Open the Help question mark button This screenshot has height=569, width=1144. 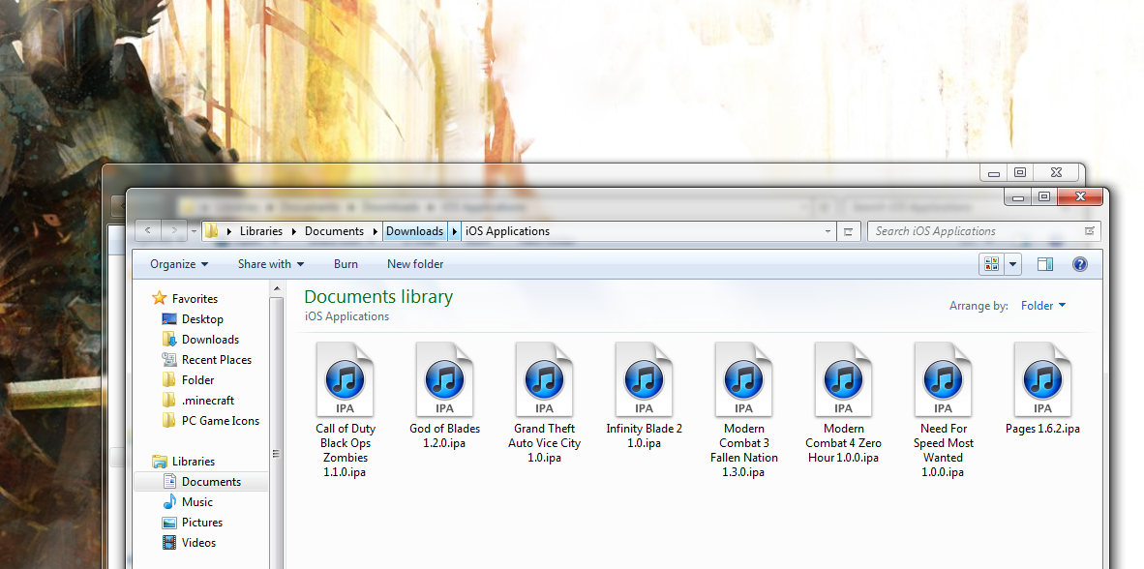[1080, 264]
